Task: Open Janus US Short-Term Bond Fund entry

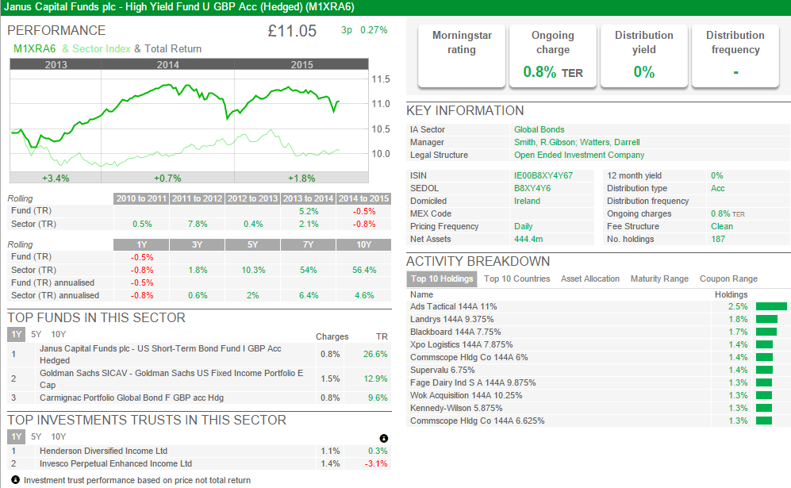Action: click(x=160, y=354)
